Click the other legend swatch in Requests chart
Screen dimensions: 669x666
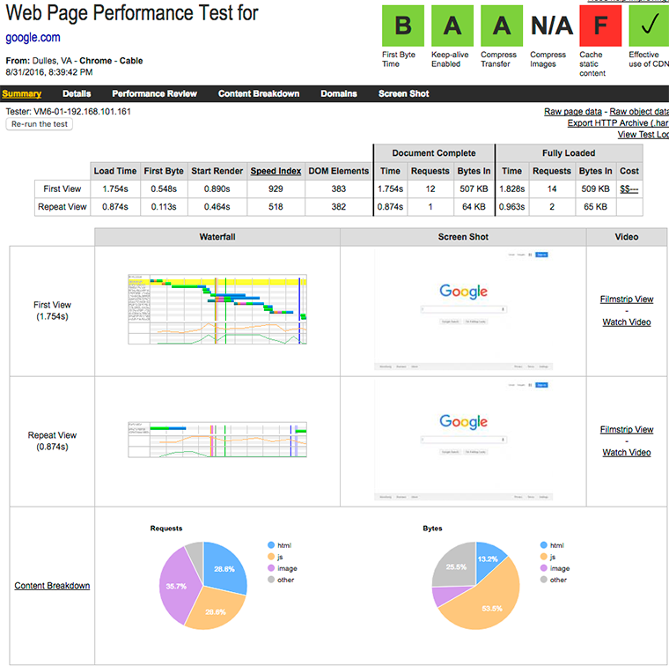click(x=271, y=580)
